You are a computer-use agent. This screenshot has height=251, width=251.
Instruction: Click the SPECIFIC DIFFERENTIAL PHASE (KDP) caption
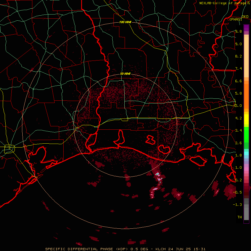87,249
